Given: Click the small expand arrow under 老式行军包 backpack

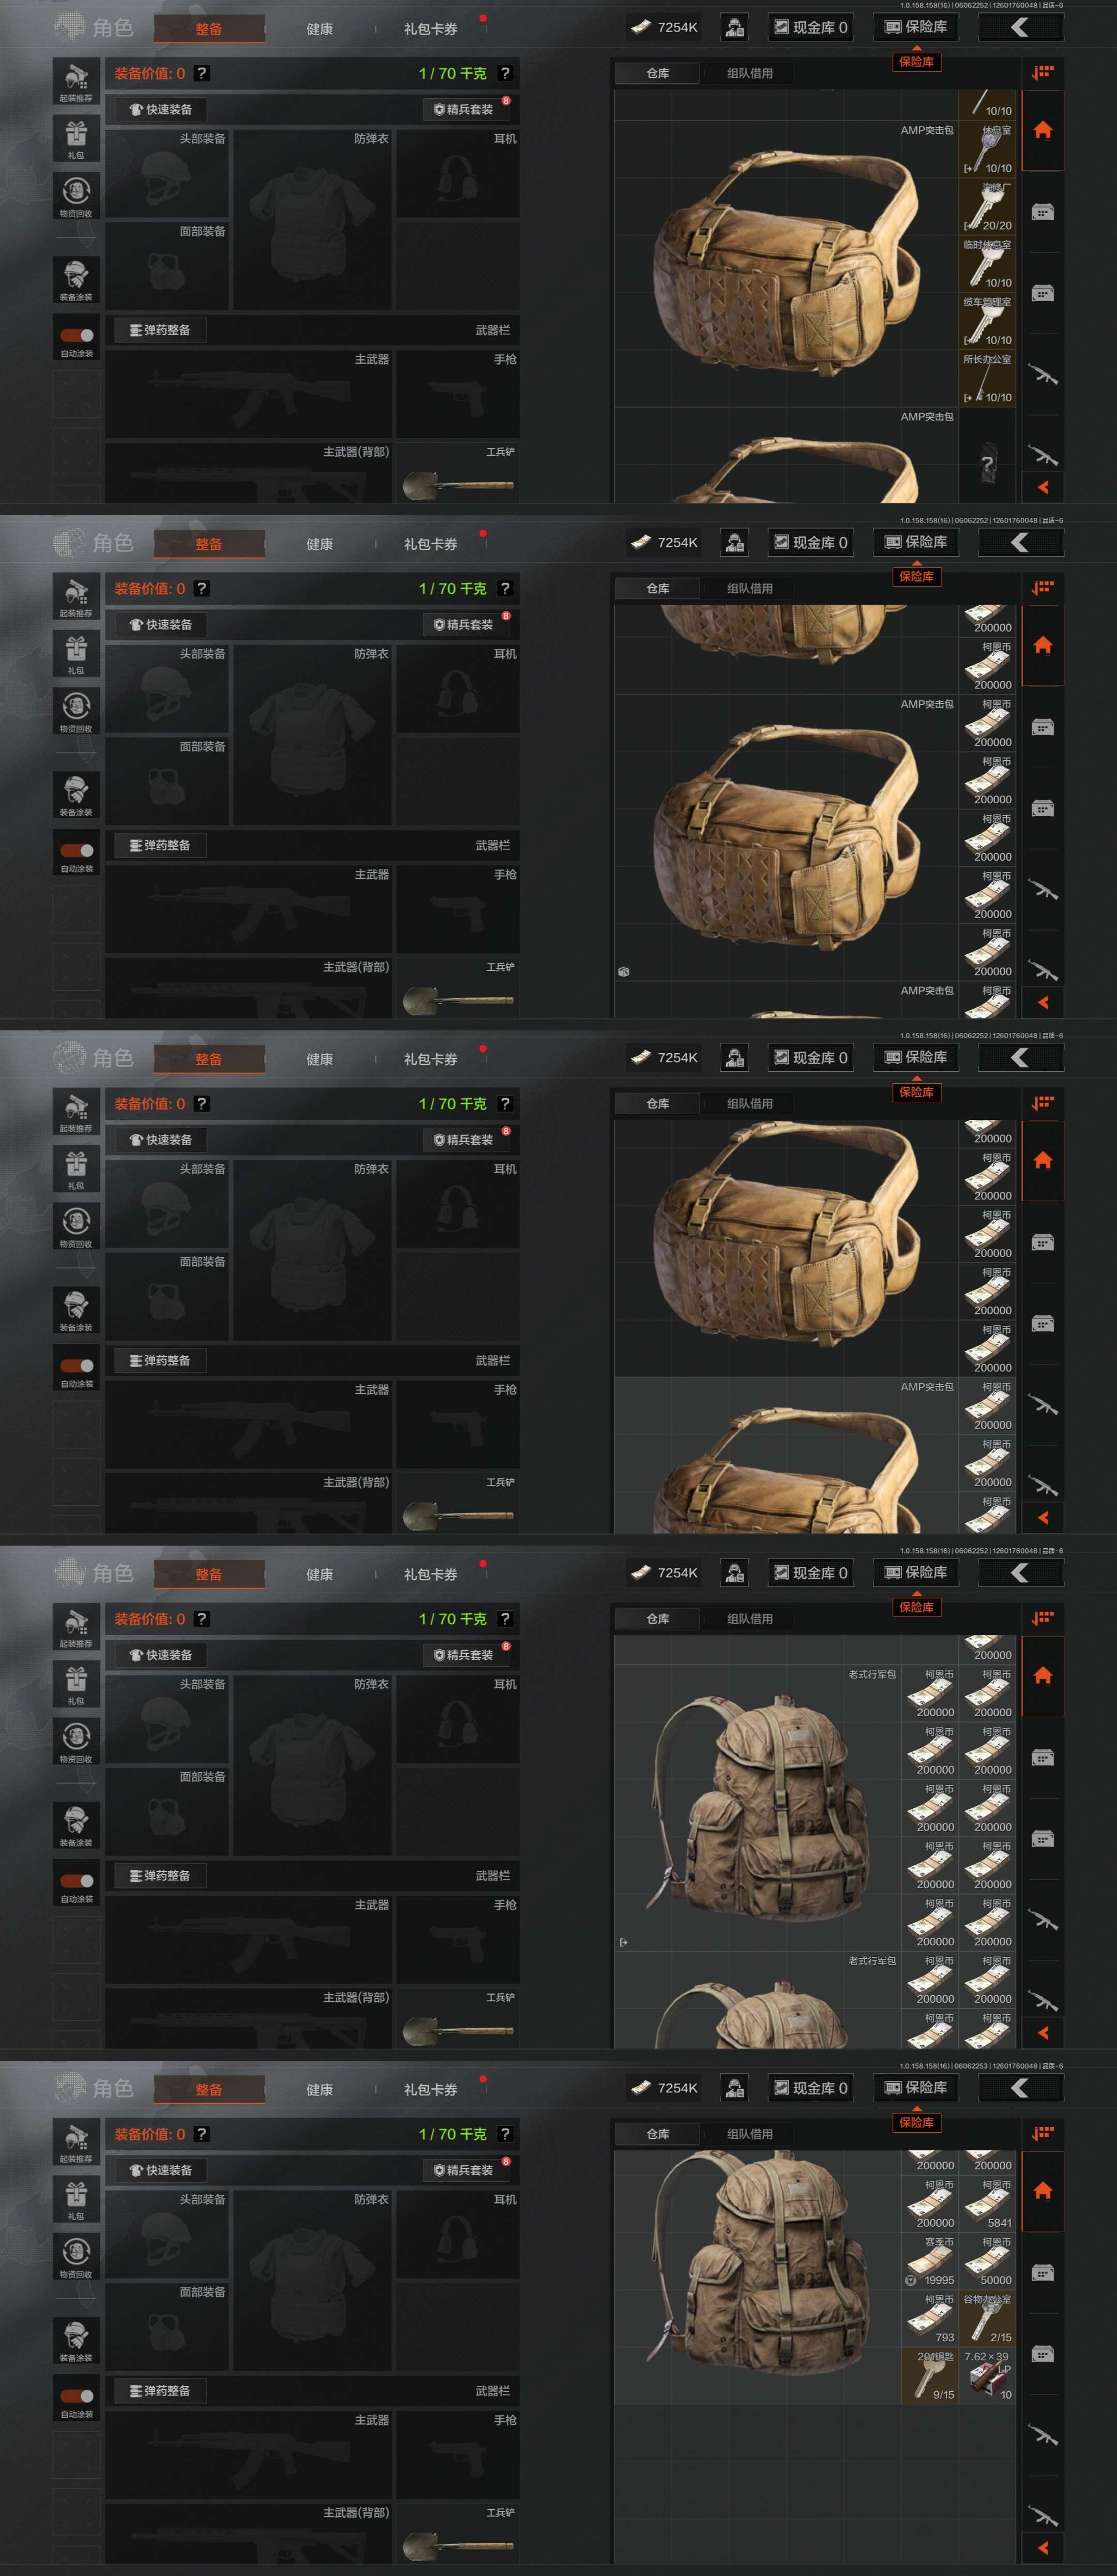Looking at the screenshot, I should point(623,1942).
